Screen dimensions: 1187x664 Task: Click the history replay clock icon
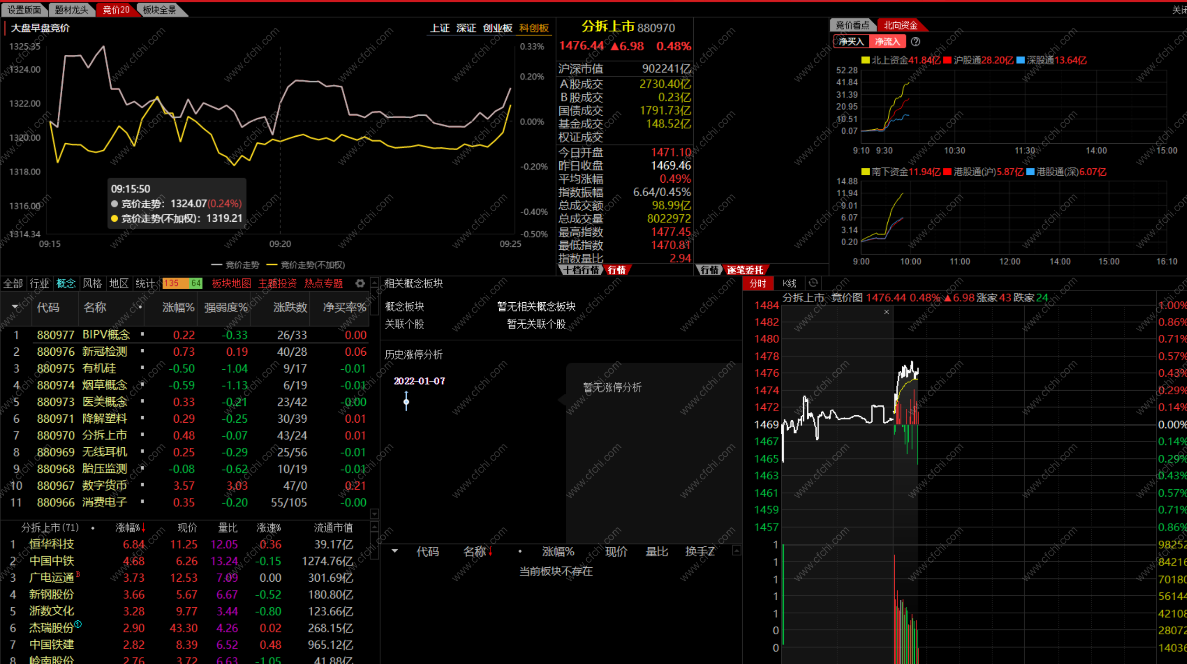813,283
